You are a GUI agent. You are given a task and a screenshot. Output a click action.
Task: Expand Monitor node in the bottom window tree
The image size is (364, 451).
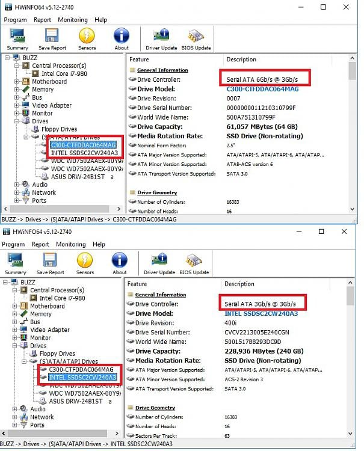point(14,338)
